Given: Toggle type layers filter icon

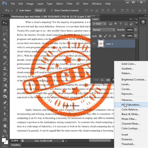Looking at the screenshot, I should point(121,24).
